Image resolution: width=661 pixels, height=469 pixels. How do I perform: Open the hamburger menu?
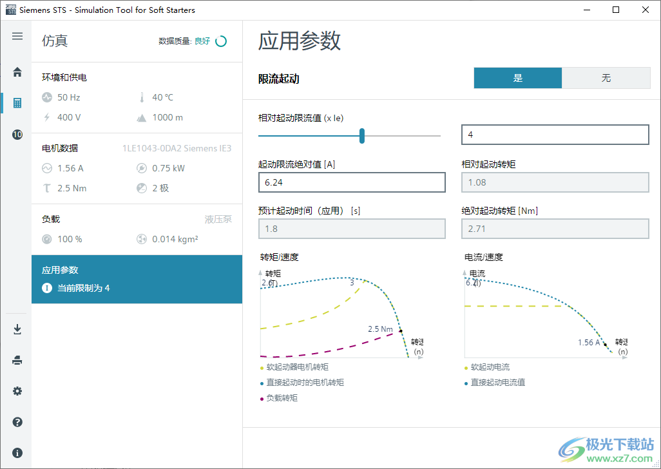[x=17, y=36]
